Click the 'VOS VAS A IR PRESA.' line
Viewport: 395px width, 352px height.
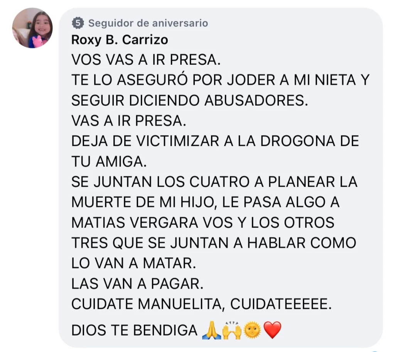pyautogui.click(x=146, y=60)
